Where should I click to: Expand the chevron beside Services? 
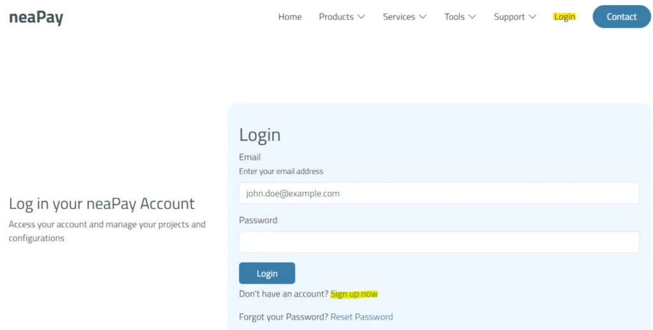pyautogui.click(x=423, y=17)
